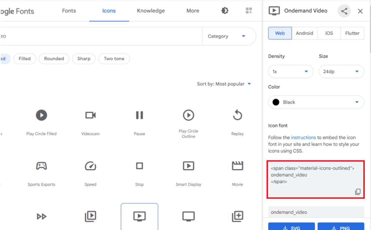Open the Size 24dp dropdown
Viewport: 371px width, 230px height.
[x=341, y=71]
